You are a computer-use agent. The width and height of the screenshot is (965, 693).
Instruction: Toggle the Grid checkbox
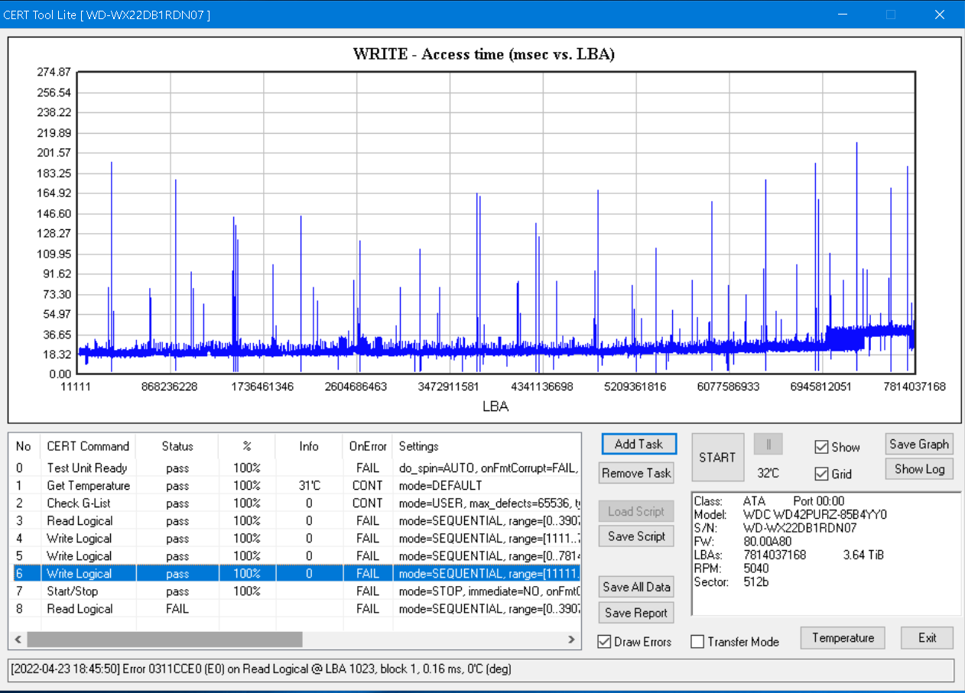[822, 474]
